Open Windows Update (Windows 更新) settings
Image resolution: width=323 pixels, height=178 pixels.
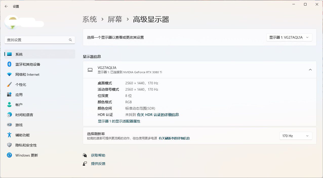point(26,155)
